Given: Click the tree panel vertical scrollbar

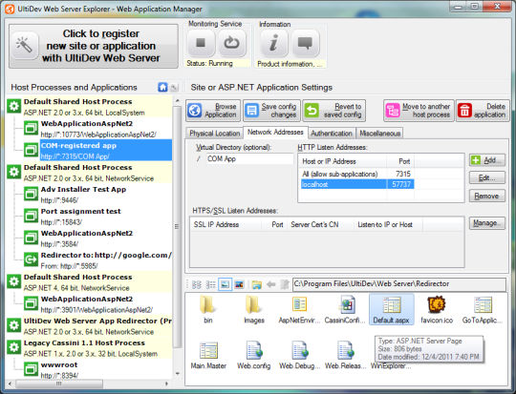Looking at the screenshot, I should (x=177, y=227).
